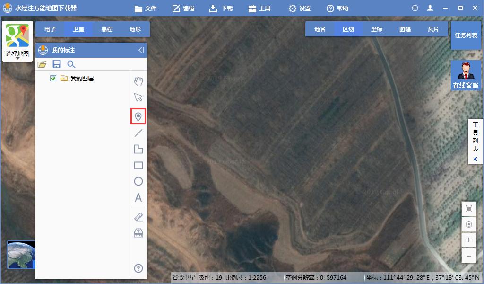Open 在线客服 online support
This screenshot has width=484, height=284.
coord(466,75)
